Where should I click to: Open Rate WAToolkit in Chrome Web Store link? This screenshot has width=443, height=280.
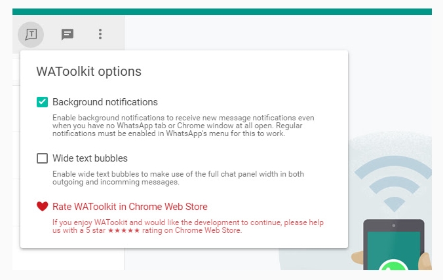130,207
